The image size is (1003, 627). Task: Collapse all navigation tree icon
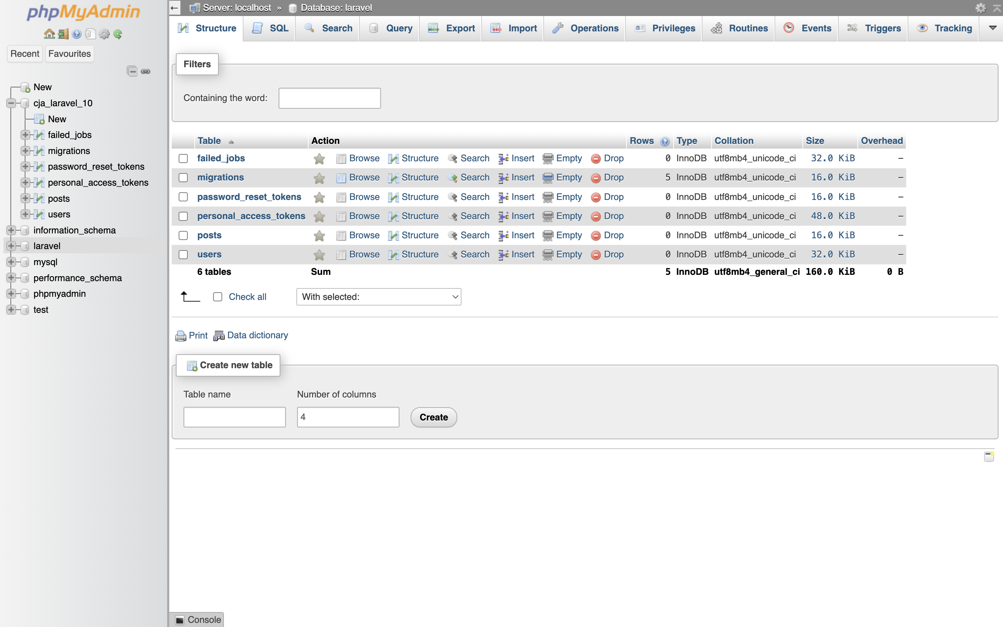[x=132, y=71]
